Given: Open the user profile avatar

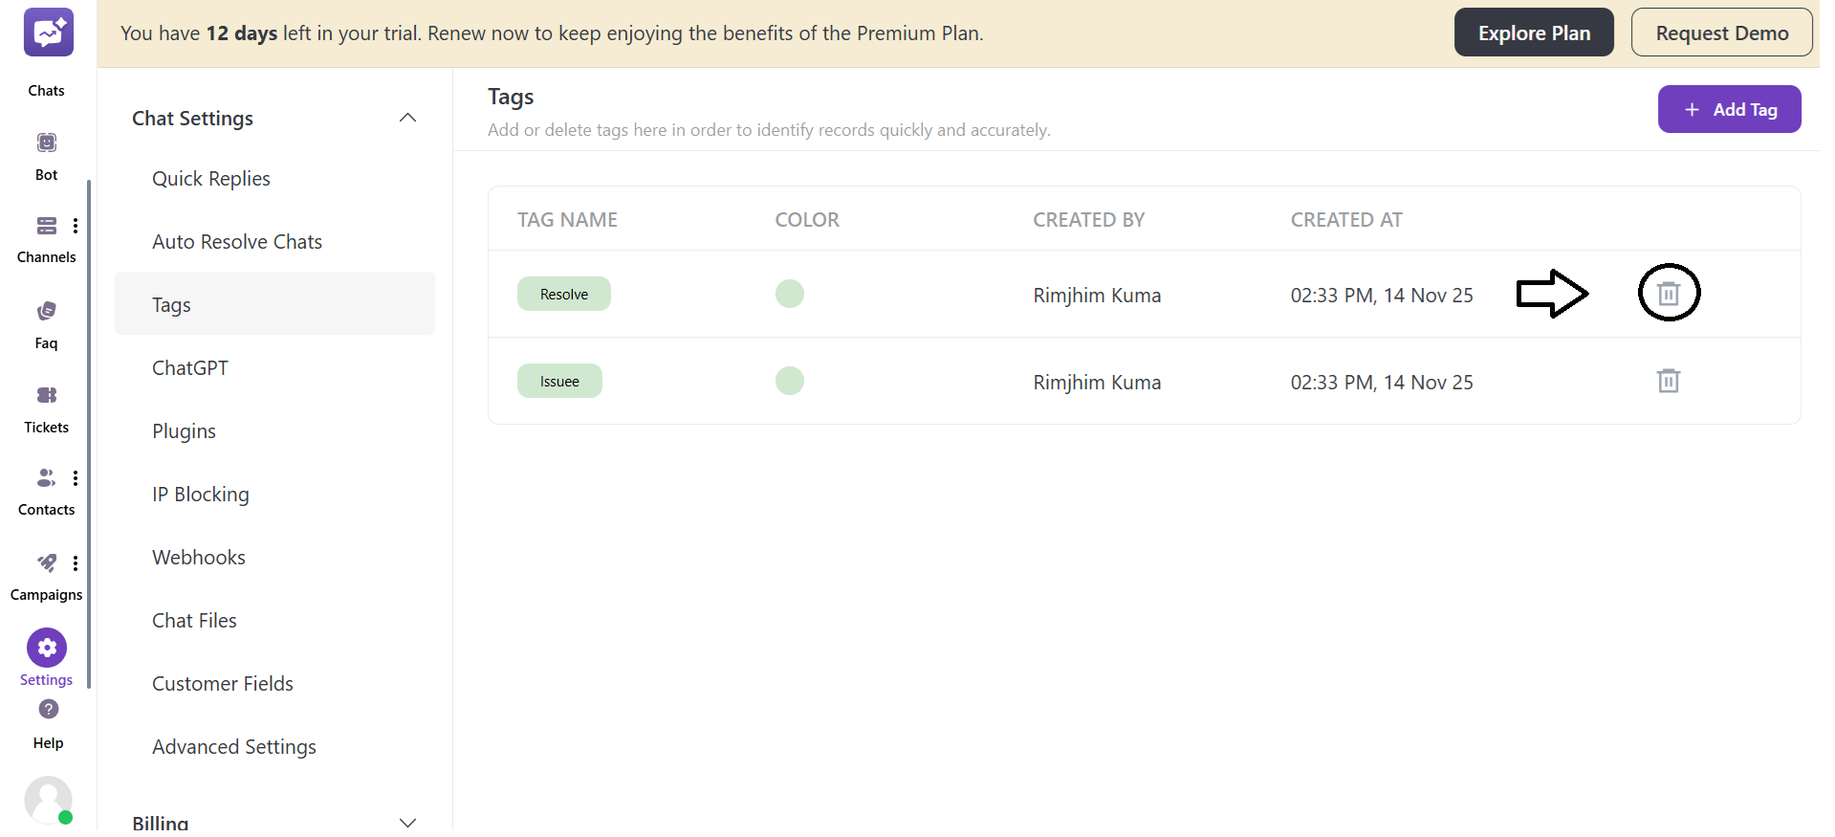Looking at the screenshot, I should [x=48, y=800].
